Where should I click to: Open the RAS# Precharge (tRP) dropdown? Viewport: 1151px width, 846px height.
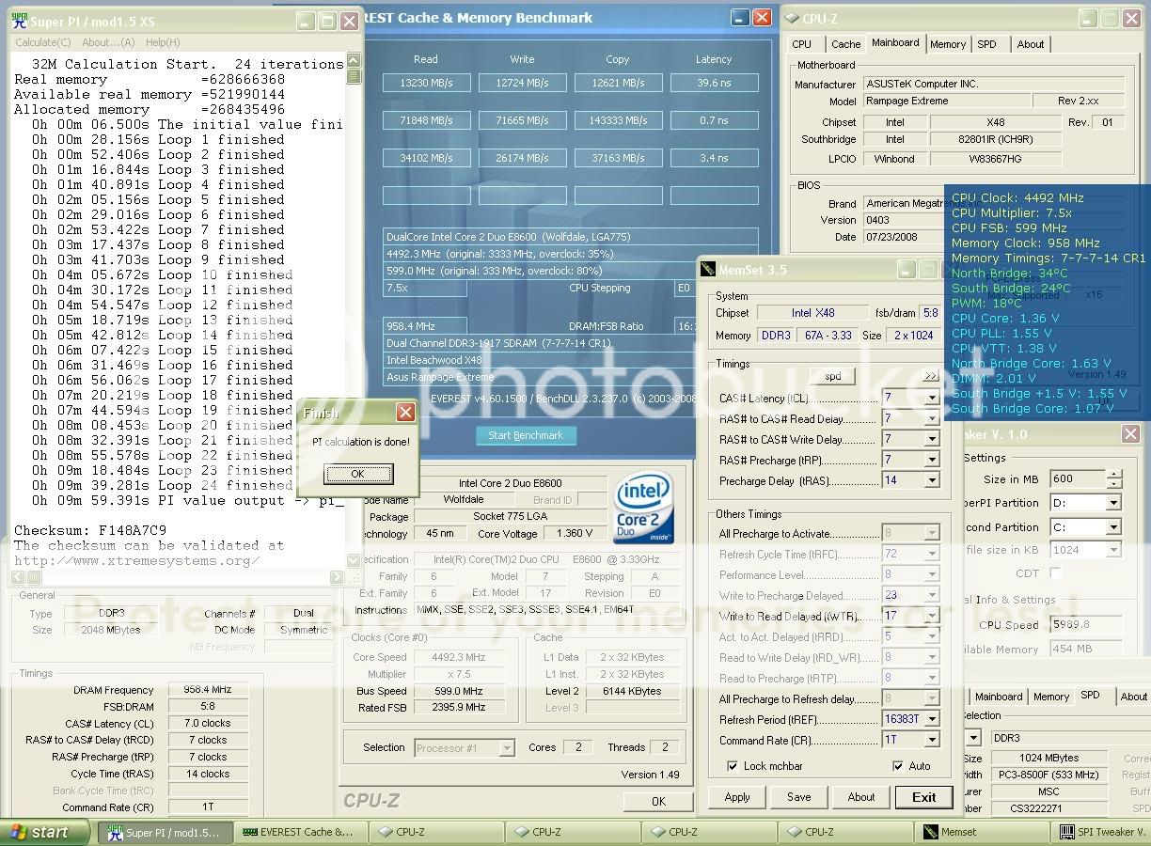click(931, 460)
